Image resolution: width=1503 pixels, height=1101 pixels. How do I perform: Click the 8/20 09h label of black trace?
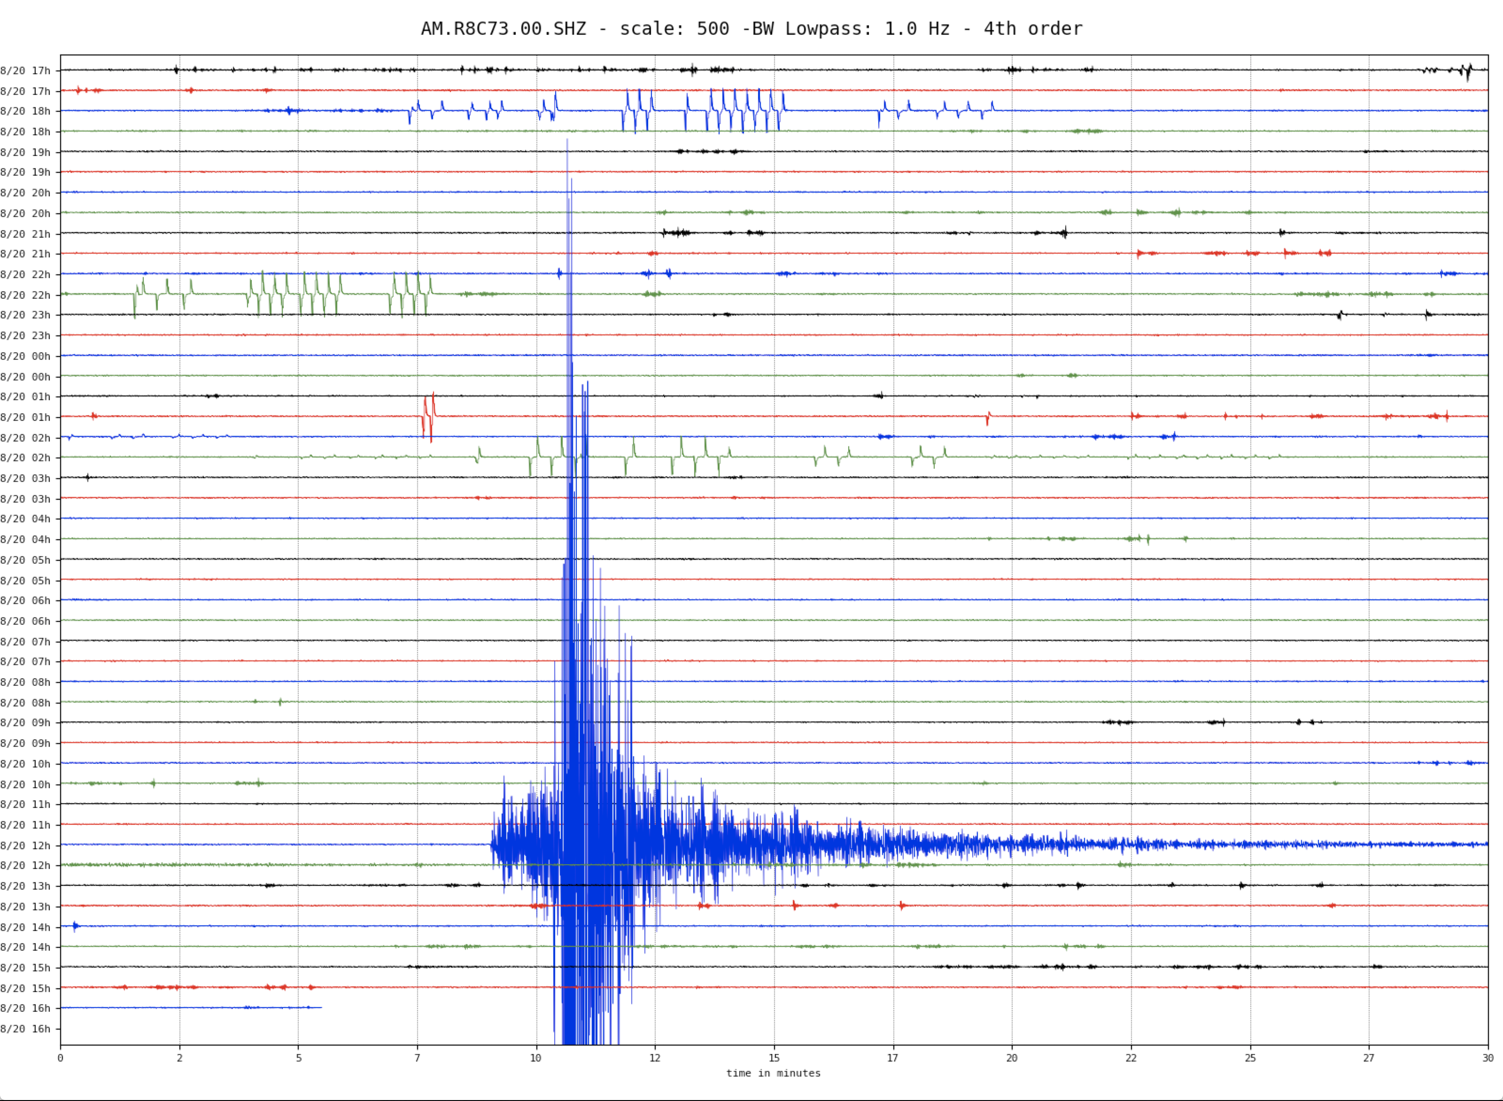25,723
